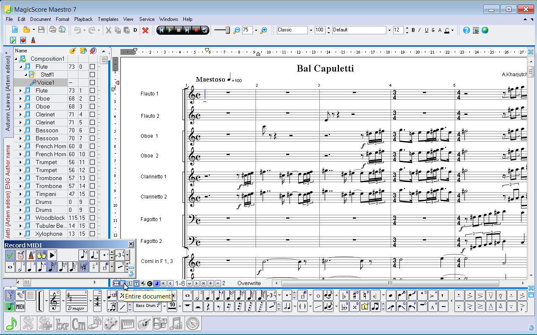Screen dimensions: 537x335
Task: Toggle the green checkmark in Record MIDI panel
Action: tap(10, 255)
